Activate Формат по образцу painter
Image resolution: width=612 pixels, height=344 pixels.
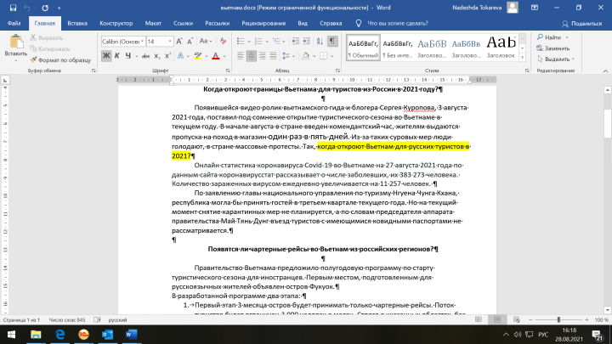tap(60, 59)
